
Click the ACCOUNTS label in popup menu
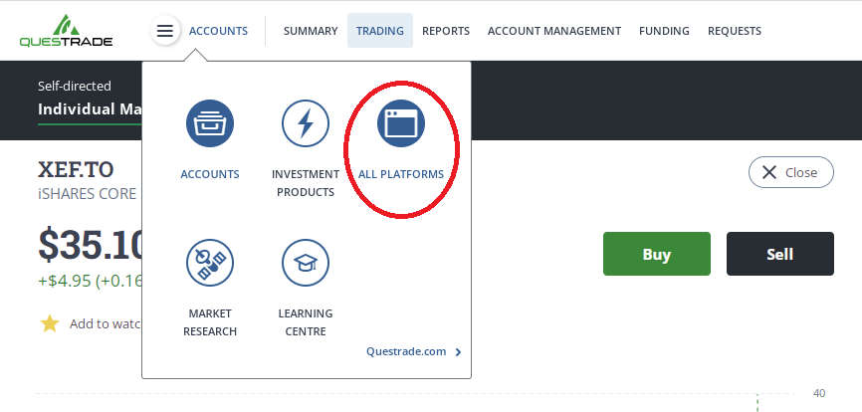pos(210,174)
